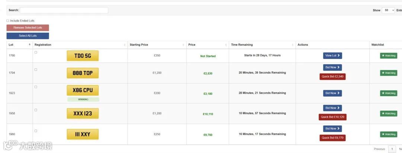
Task: Toggle Watching star for lot 1794
Action: click(388, 73)
